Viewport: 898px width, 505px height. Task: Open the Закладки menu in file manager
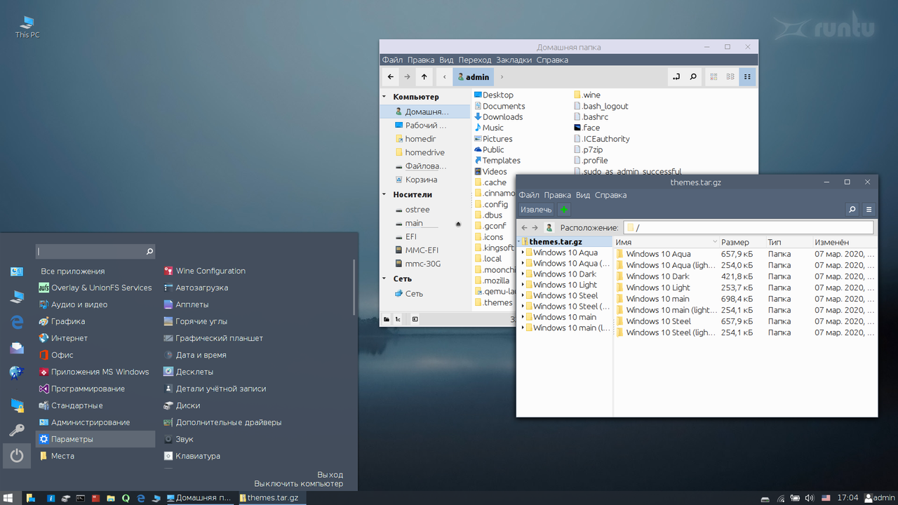514,60
